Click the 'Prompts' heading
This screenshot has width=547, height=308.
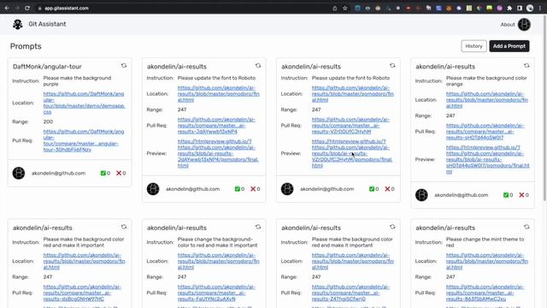tap(26, 46)
